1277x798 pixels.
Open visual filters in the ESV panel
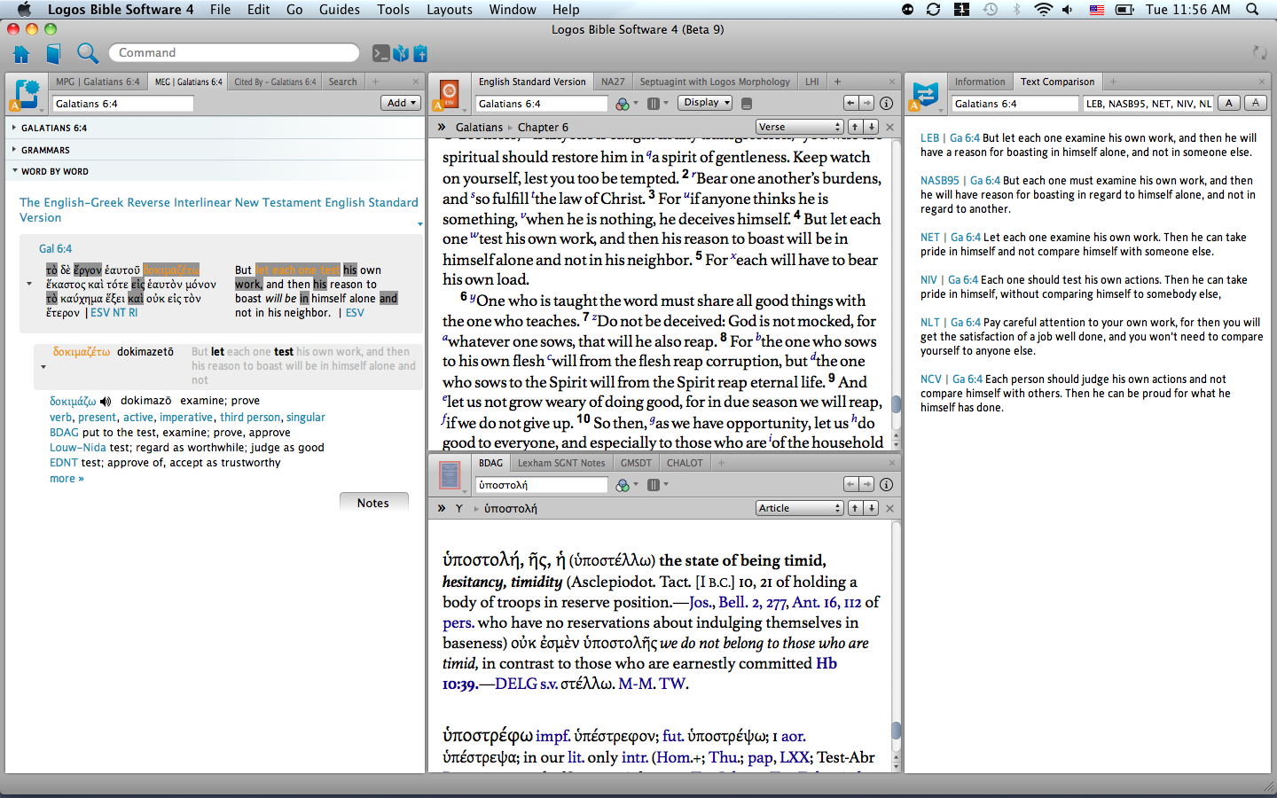tap(626, 104)
